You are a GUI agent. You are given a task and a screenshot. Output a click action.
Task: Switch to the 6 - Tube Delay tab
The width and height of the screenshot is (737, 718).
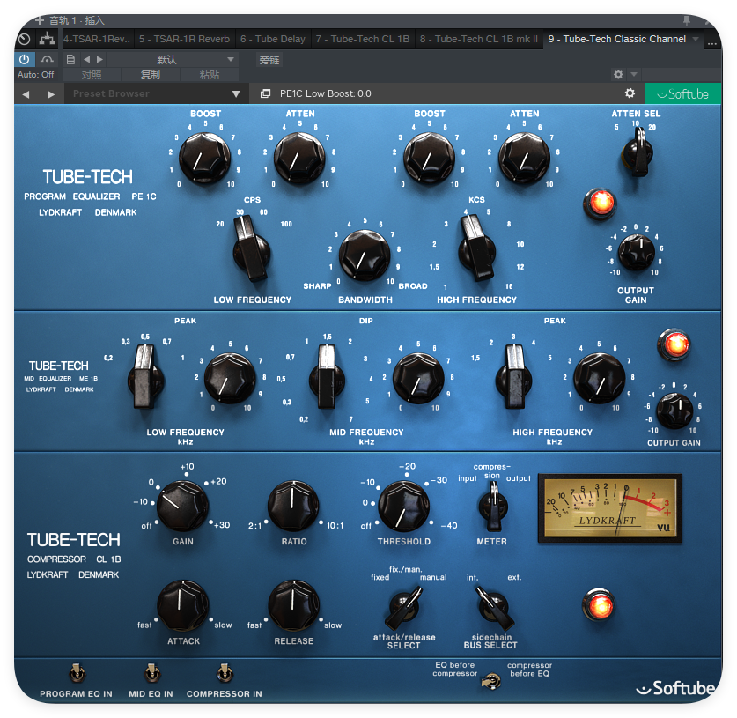[x=273, y=39]
